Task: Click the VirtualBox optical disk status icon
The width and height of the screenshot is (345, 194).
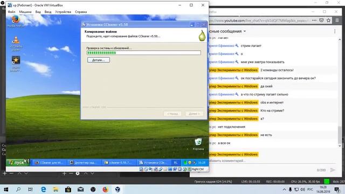Action: (x=146, y=169)
